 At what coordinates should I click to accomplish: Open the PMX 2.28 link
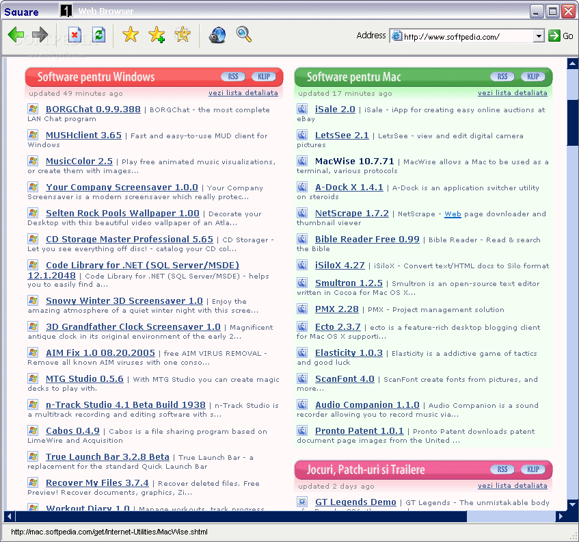click(x=337, y=309)
